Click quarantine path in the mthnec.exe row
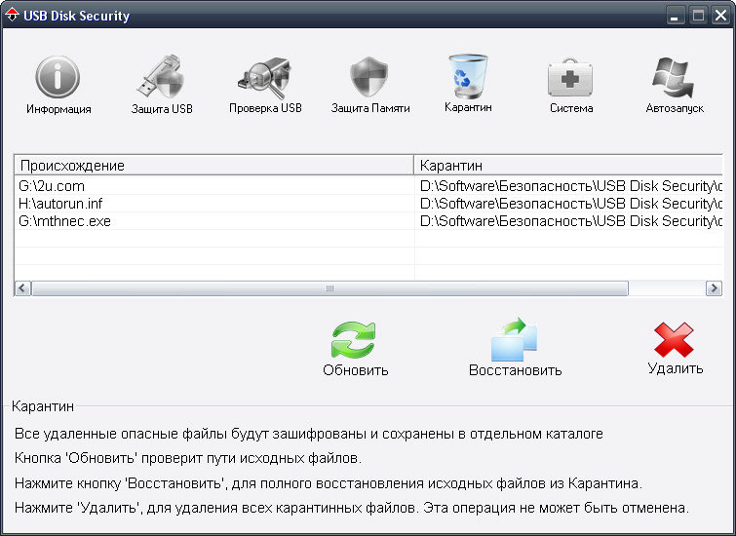Image resolution: width=736 pixels, height=536 pixels. pos(571,220)
